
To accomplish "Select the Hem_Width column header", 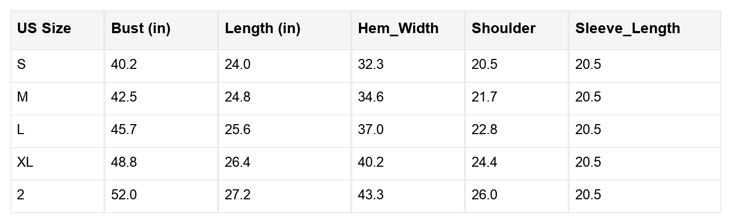I will click(x=398, y=29).
